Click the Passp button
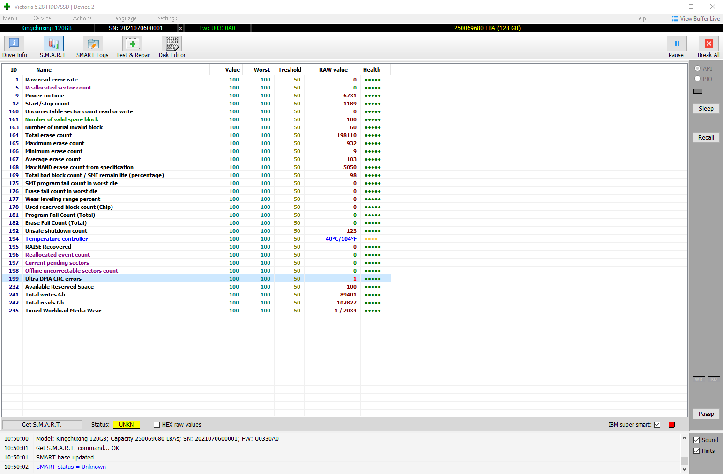Screen dimensions: 723x474 click(x=706, y=414)
